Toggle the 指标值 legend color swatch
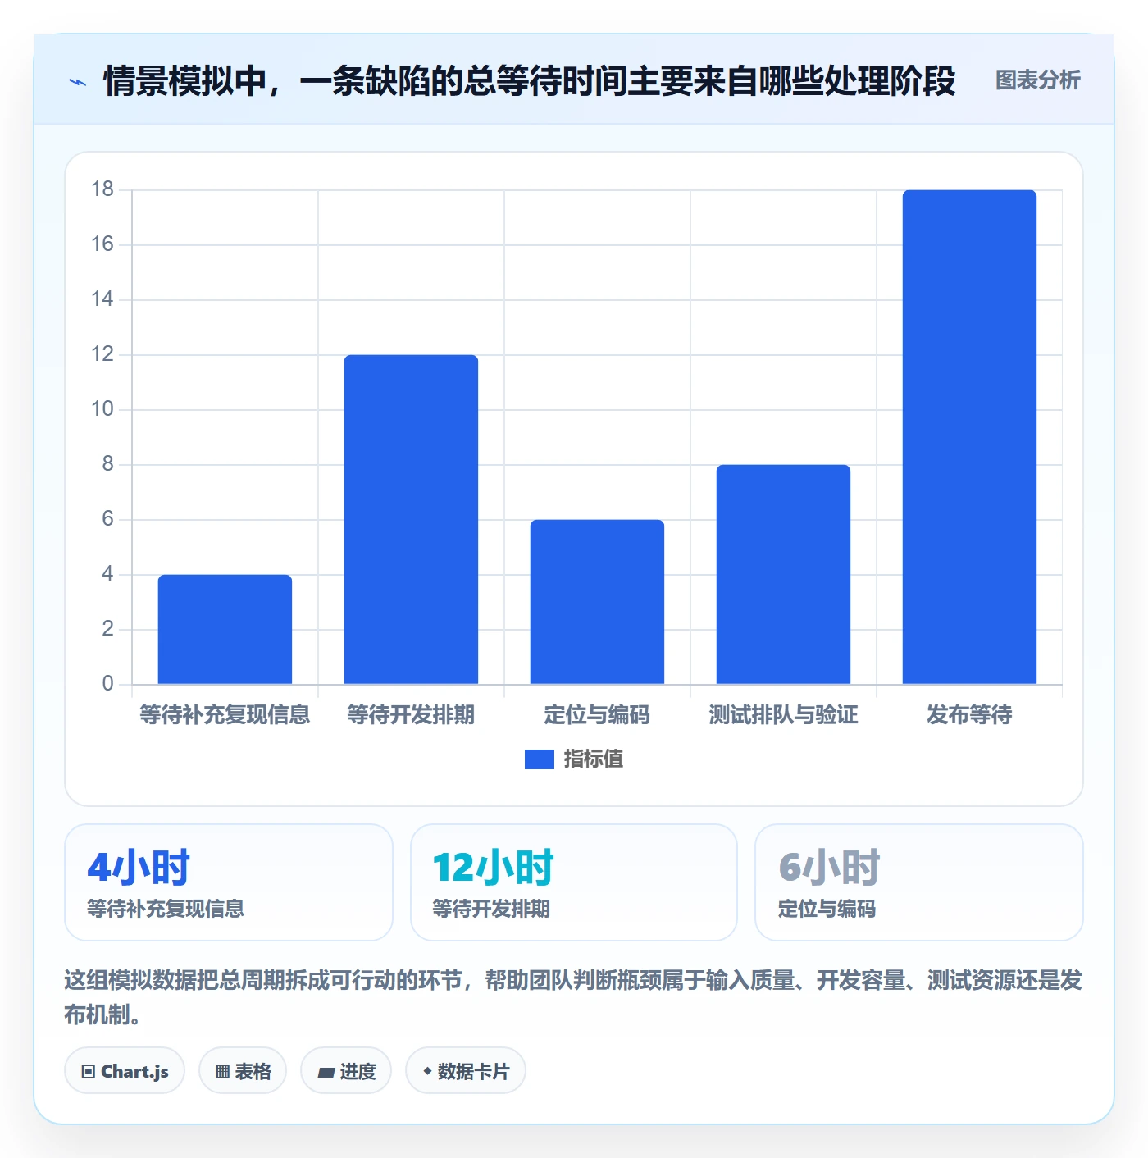The width and height of the screenshot is (1148, 1158). tap(539, 759)
